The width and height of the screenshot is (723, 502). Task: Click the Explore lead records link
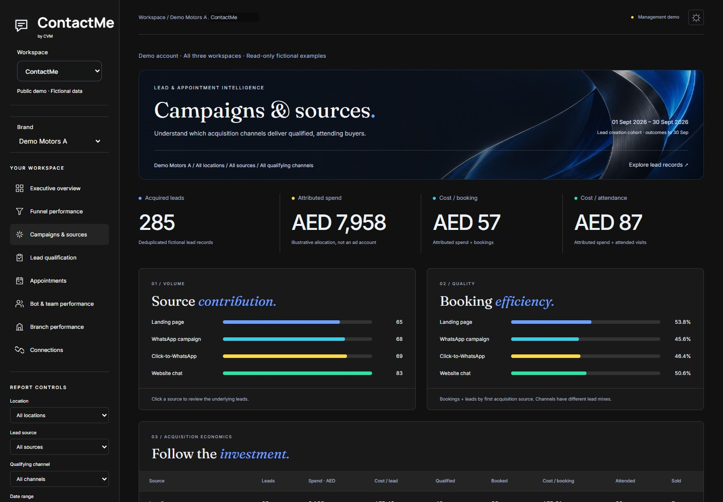(x=658, y=165)
